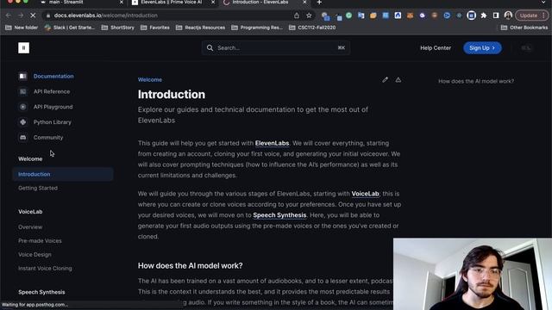View site info lock icon
Viewport: 552px width, 310px height.
pos(48,15)
